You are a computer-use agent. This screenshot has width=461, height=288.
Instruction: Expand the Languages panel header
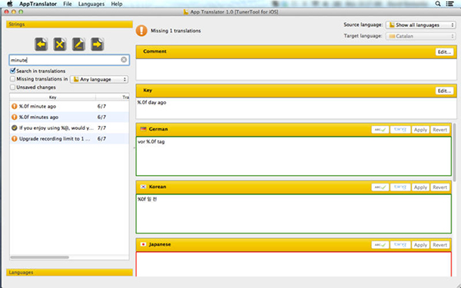pos(69,273)
